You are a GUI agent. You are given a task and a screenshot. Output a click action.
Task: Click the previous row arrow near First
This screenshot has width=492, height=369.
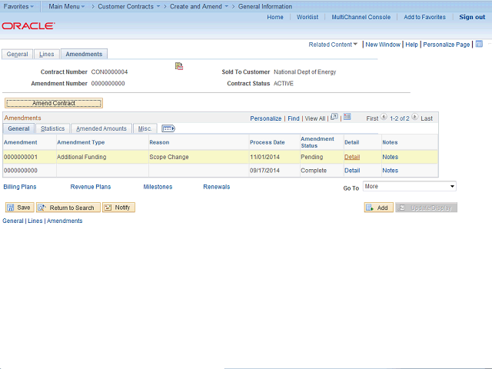[x=384, y=117]
